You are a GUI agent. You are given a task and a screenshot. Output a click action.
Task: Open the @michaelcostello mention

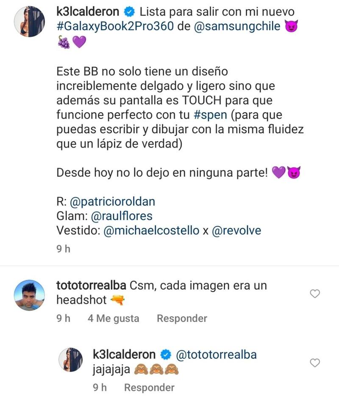151,230
